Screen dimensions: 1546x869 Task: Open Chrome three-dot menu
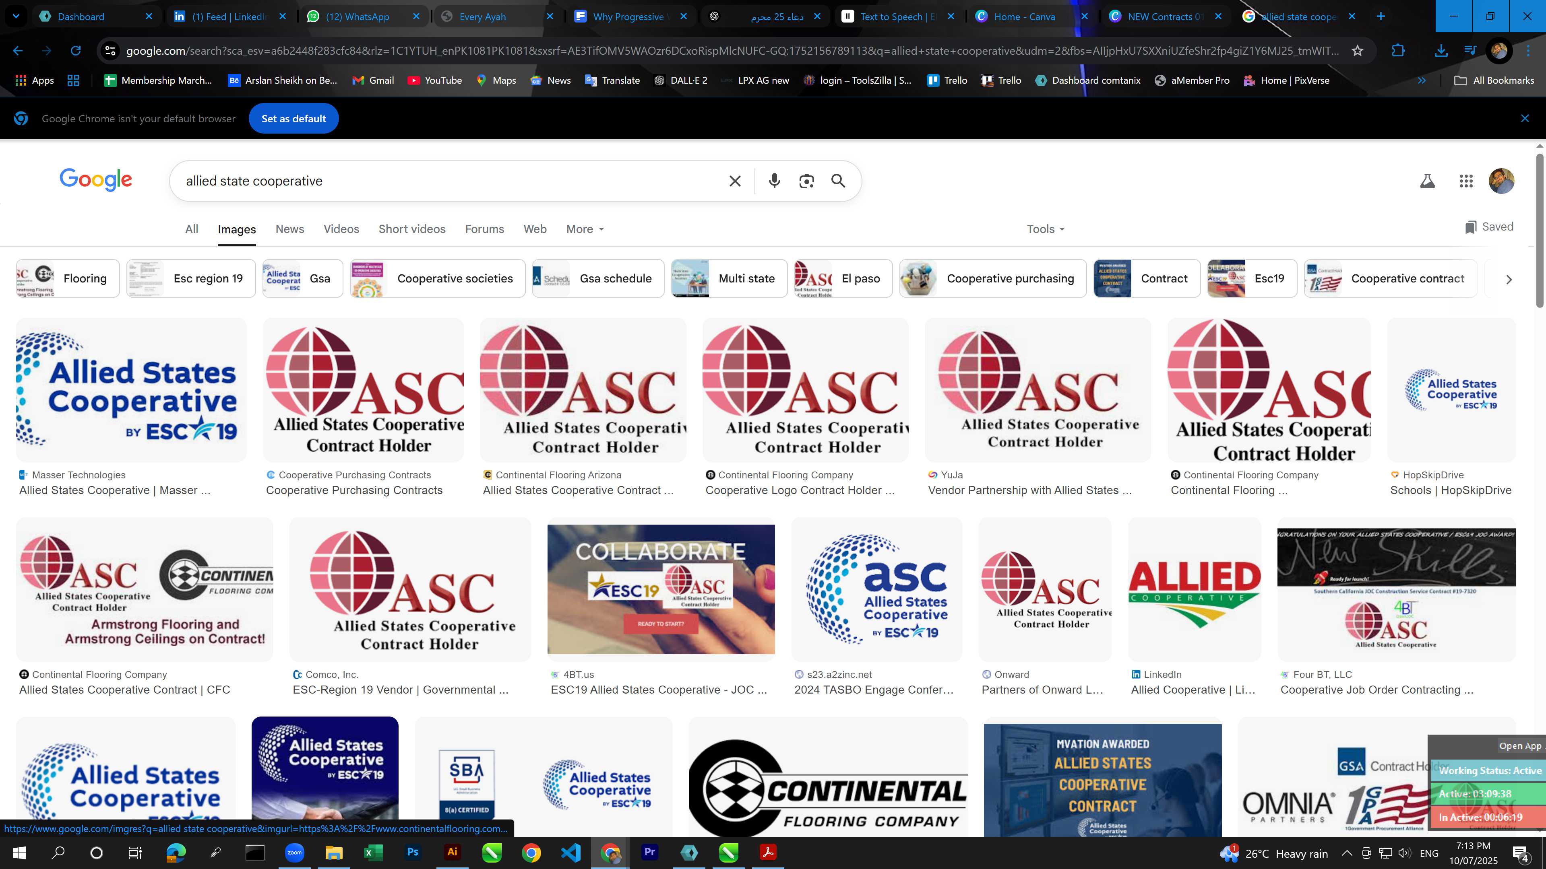click(1529, 51)
